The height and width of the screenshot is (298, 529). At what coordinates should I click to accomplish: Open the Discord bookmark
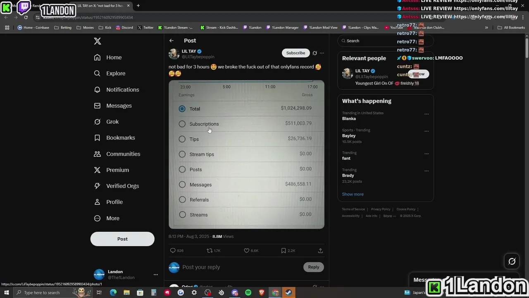124,28
